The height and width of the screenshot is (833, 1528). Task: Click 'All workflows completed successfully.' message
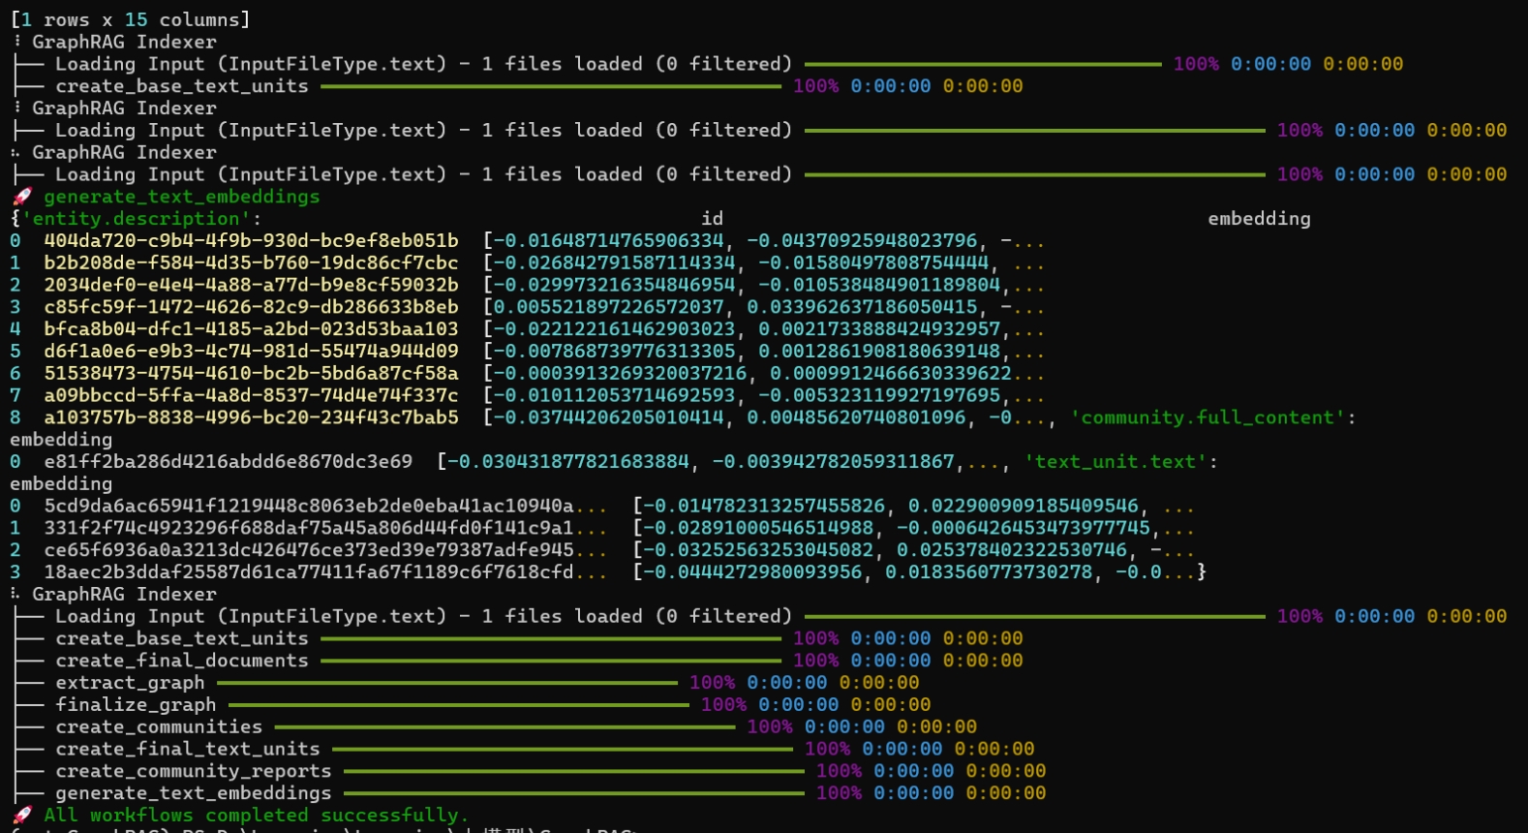256,816
